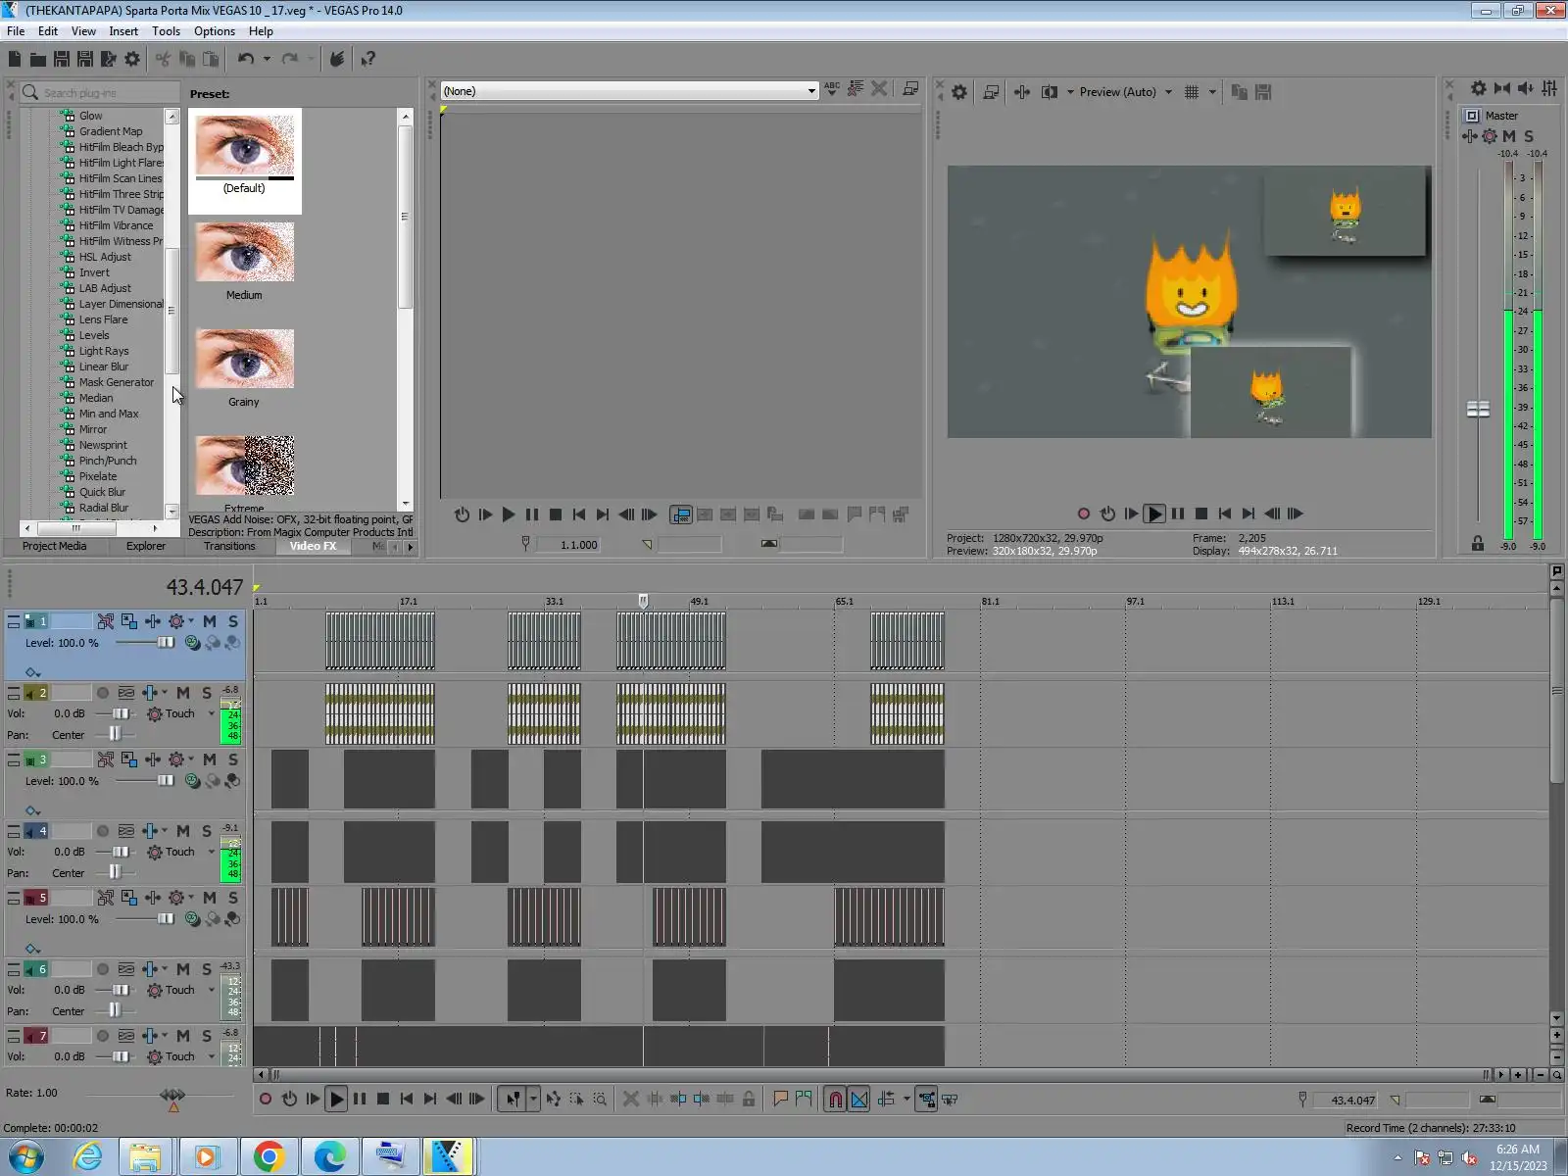Arm track 2 for recording

pos(102,693)
